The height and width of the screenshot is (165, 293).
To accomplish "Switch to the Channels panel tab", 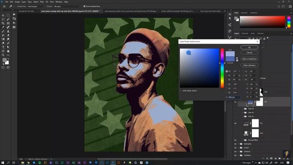I will [x=244, y=33].
